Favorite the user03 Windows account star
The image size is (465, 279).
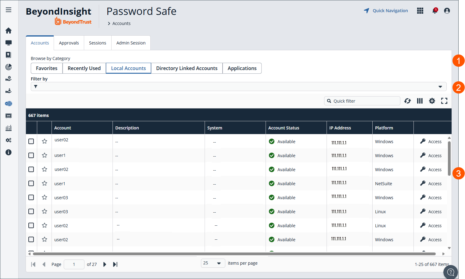(x=45, y=197)
